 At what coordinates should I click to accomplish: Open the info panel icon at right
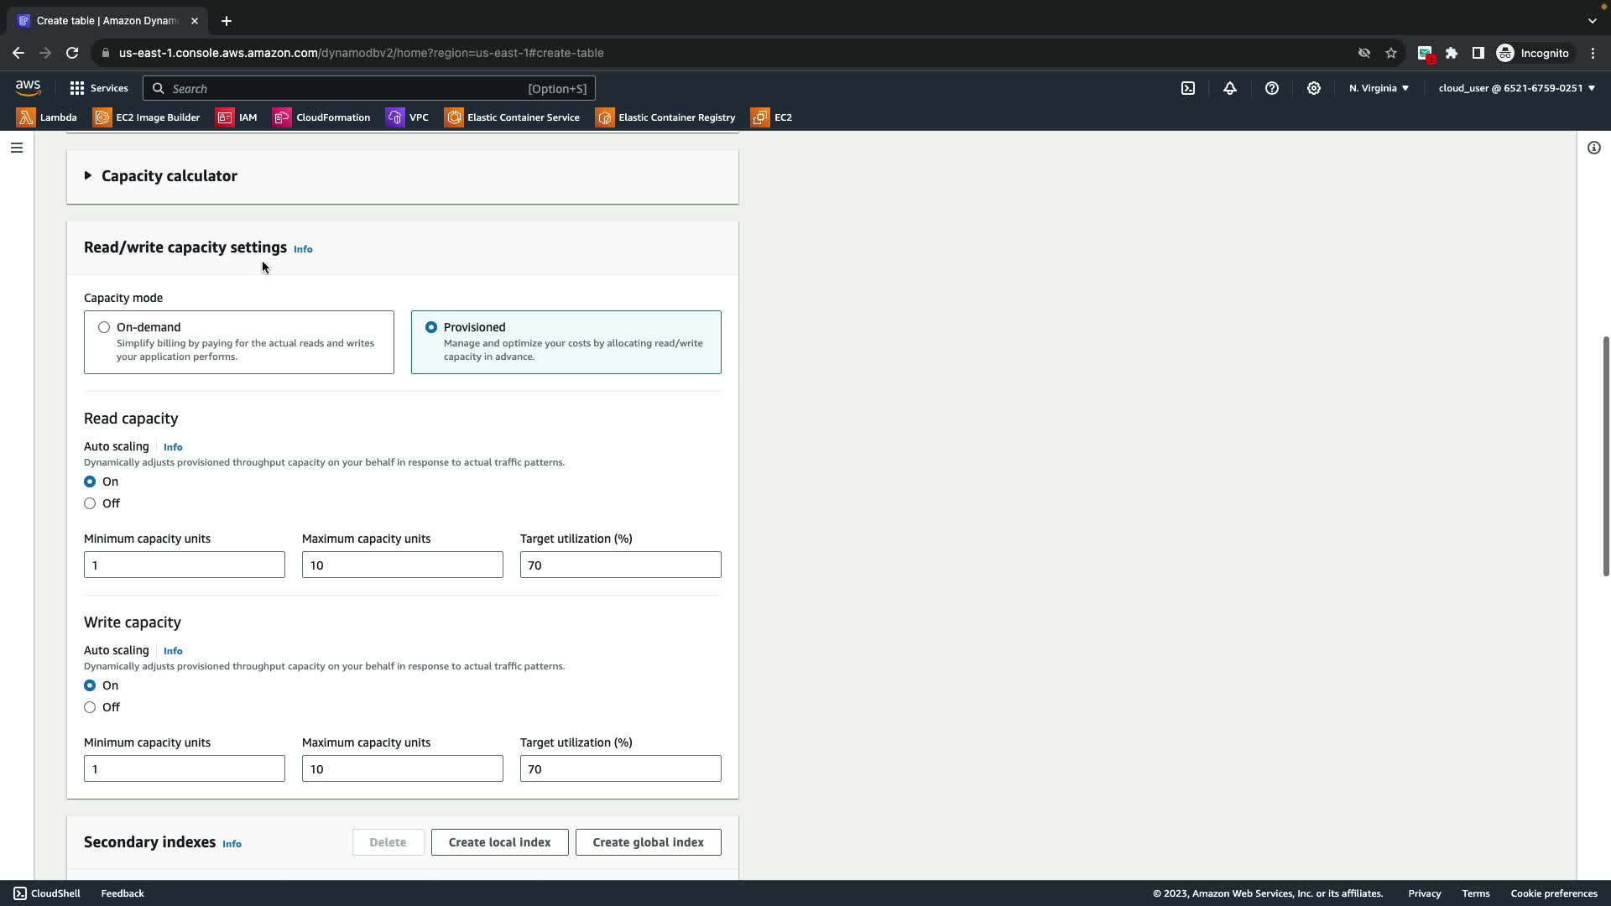(x=1594, y=148)
